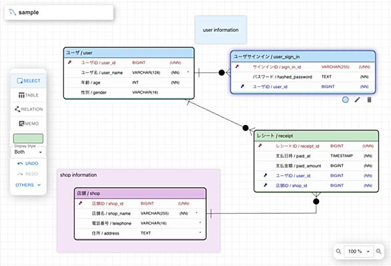Image resolution: width=391 pixels, height=266 pixels.
Task: Select the user table header
Action: click(x=129, y=53)
